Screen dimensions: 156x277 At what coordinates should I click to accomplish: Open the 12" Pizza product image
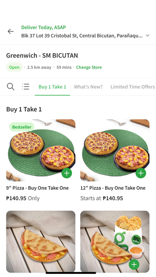pyautogui.click(x=115, y=150)
